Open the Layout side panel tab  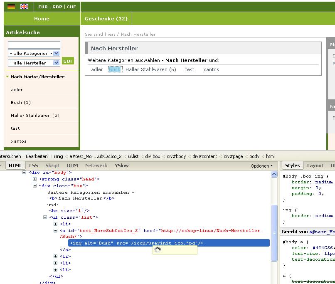coord(315,165)
